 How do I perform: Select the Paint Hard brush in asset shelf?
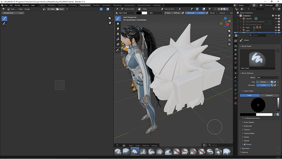135,152
